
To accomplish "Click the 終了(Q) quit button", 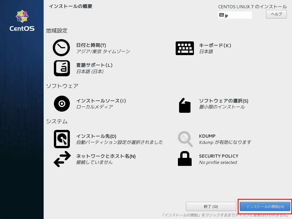I will coord(211,206).
